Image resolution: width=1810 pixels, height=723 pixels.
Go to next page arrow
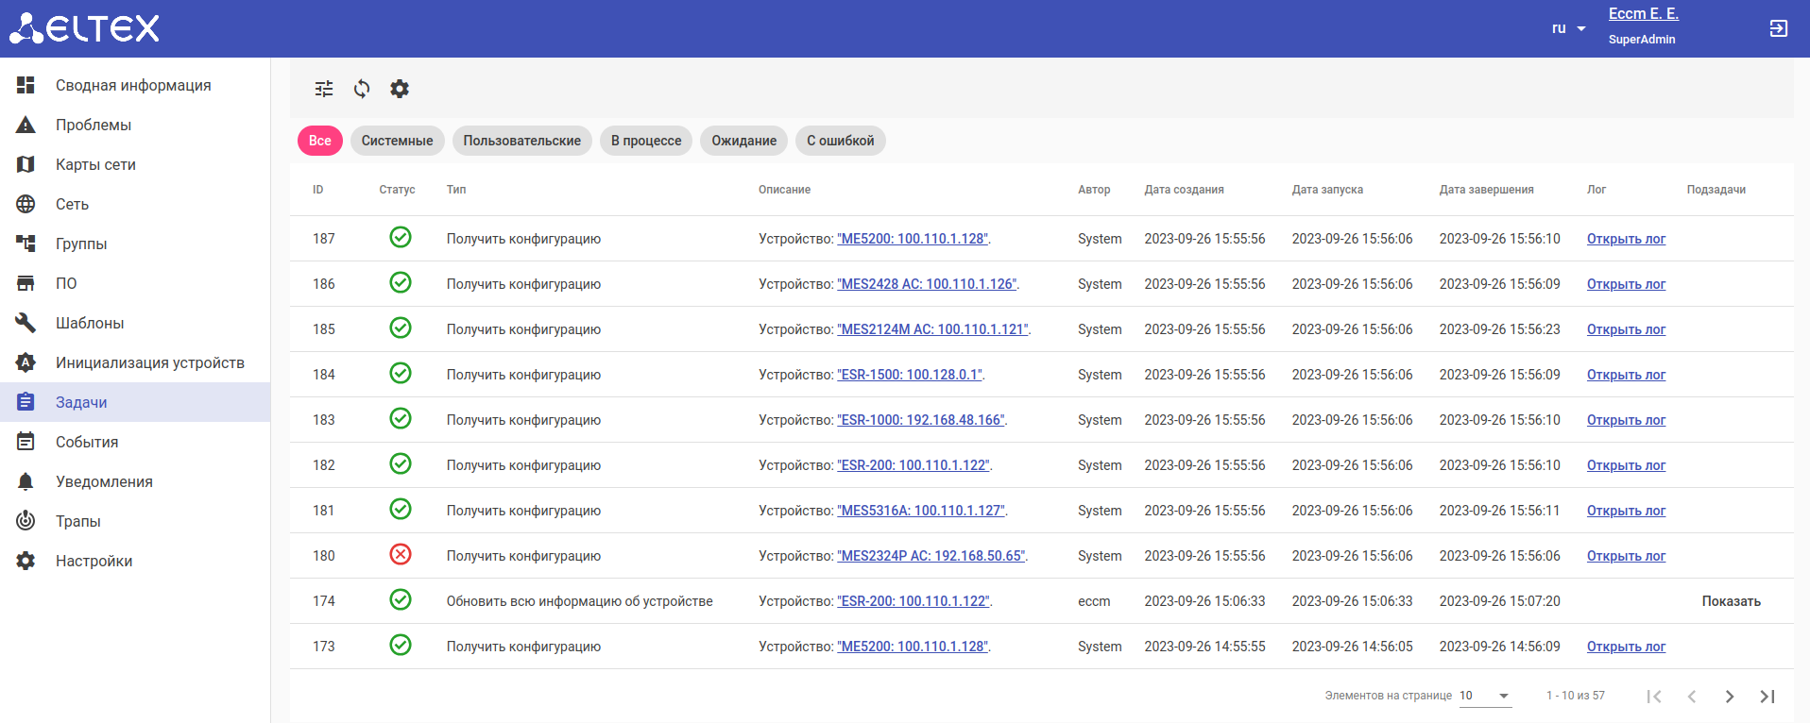coord(1729,697)
